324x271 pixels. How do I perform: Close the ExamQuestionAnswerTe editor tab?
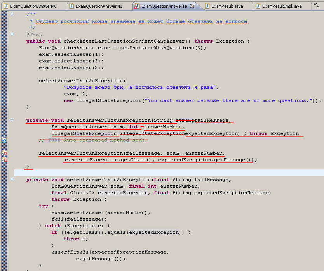[192, 6]
